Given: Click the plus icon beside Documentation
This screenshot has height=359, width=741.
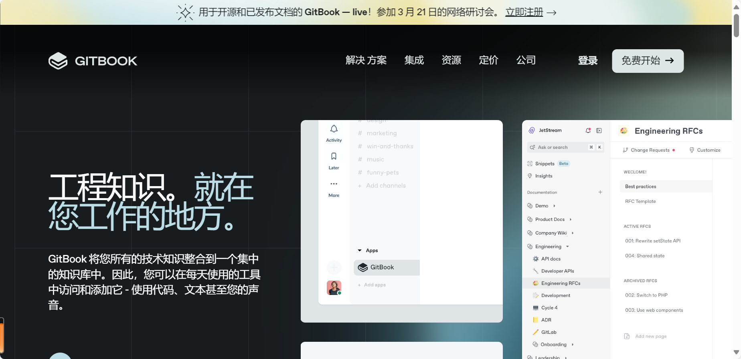Looking at the screenshot, I should [600, 192].
